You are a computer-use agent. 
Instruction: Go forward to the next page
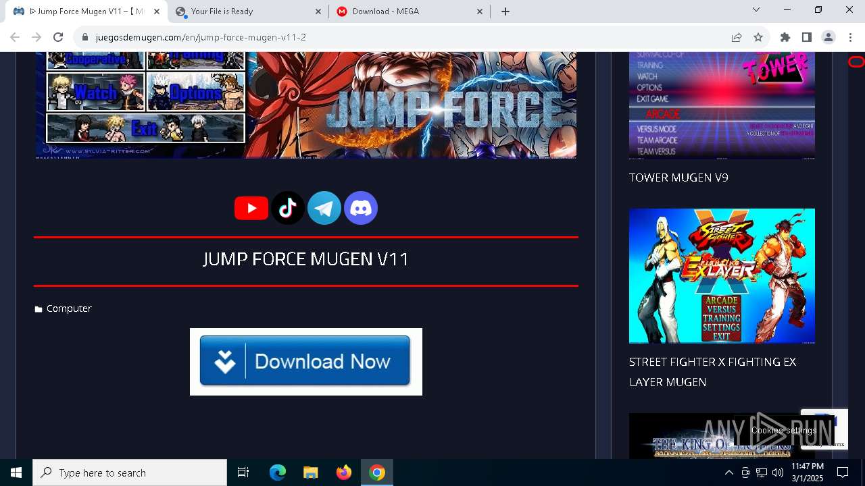(36, 37)
